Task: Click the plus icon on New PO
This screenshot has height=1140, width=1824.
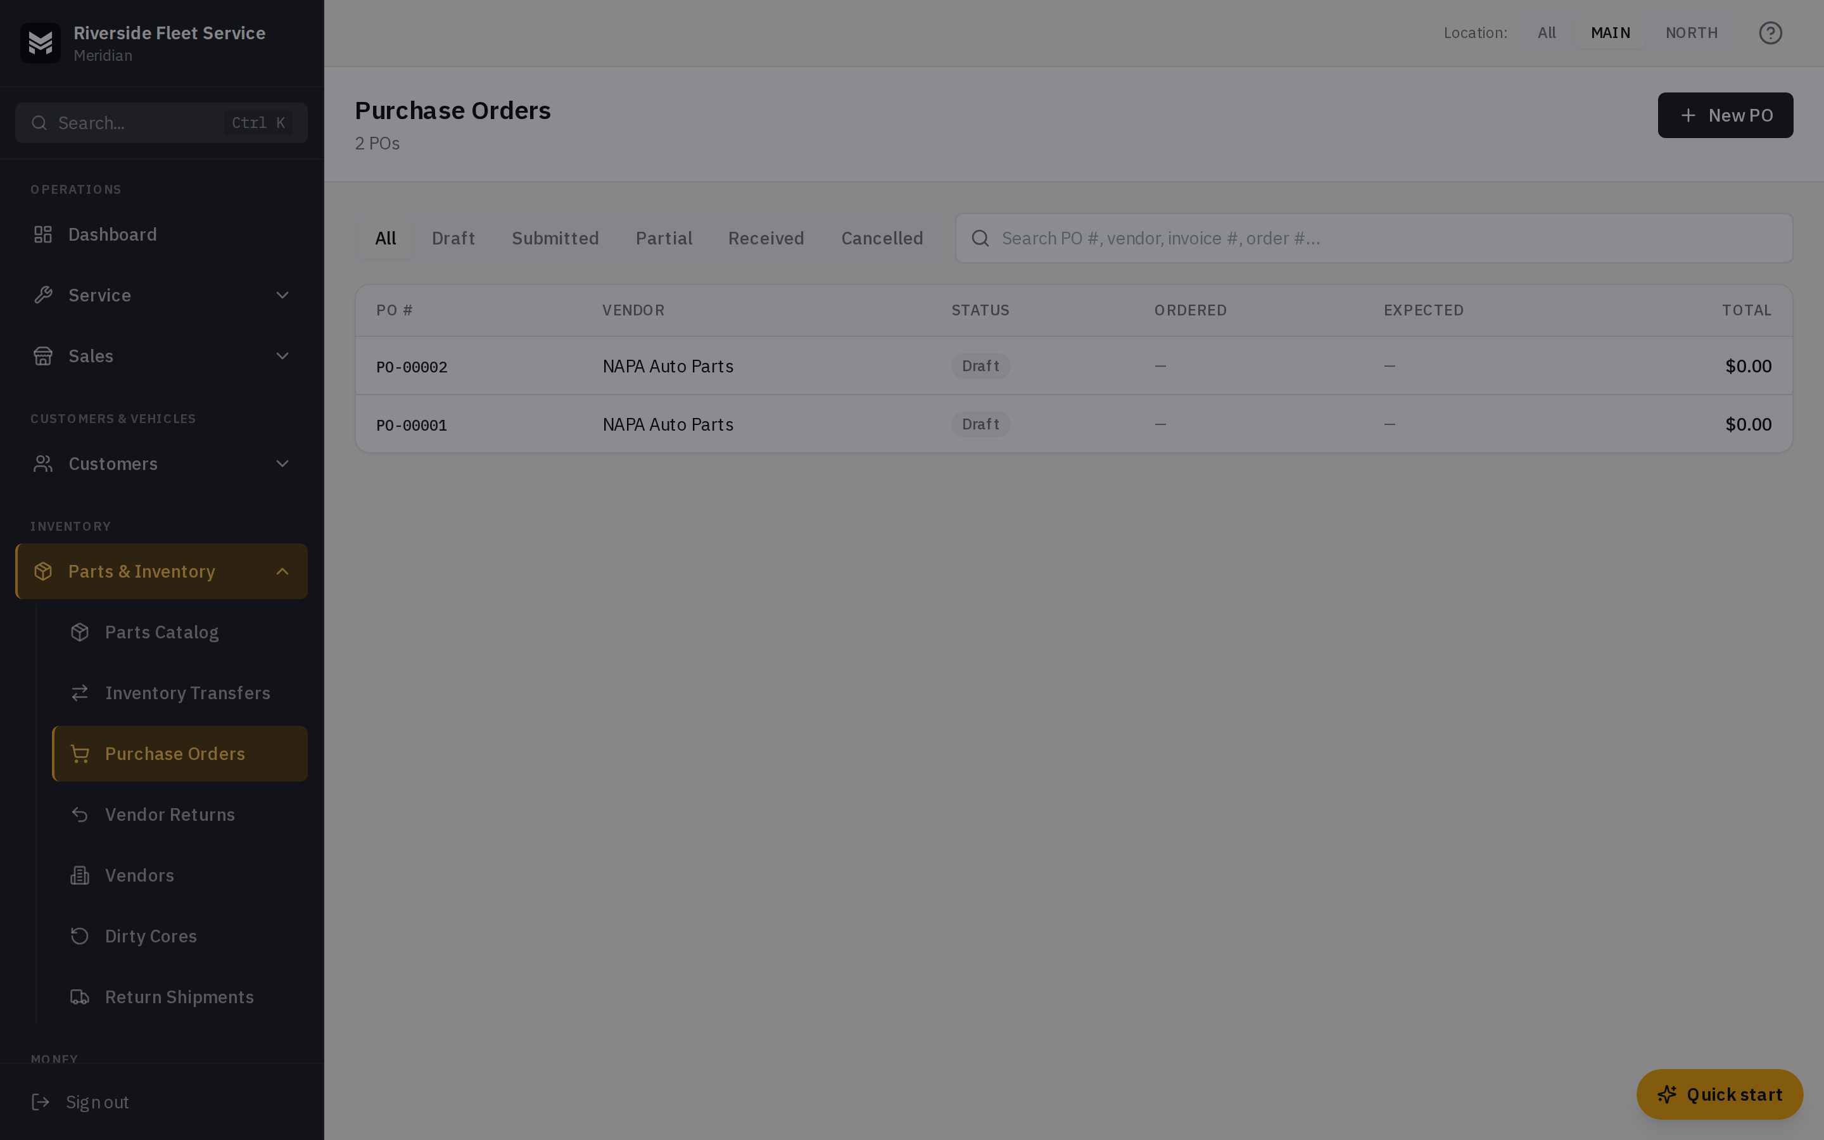Action: pos(1688,115)
